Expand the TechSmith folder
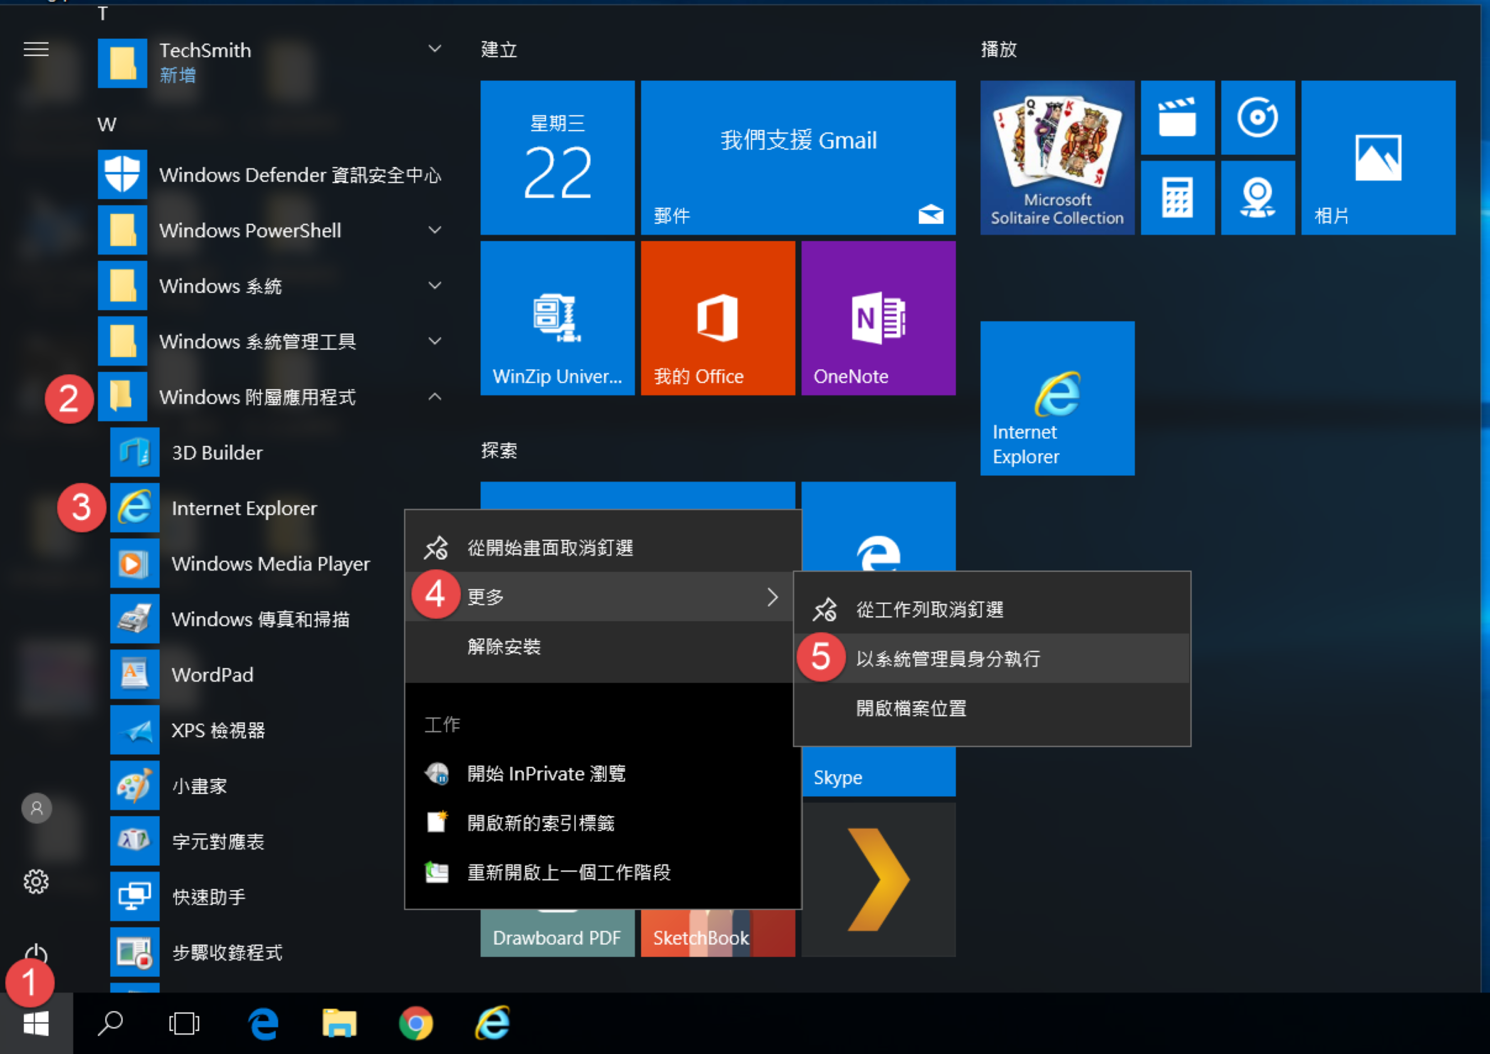This screenshot has width=1490, height=1054. [x=273, y=63]
